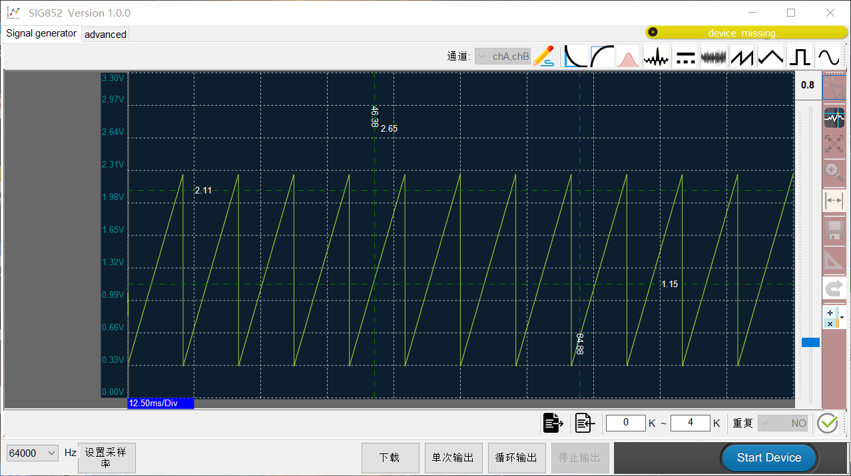The image size is (851, 476).
Task: Choose the square wave waveform icon
Action: (x=800, y=57)
